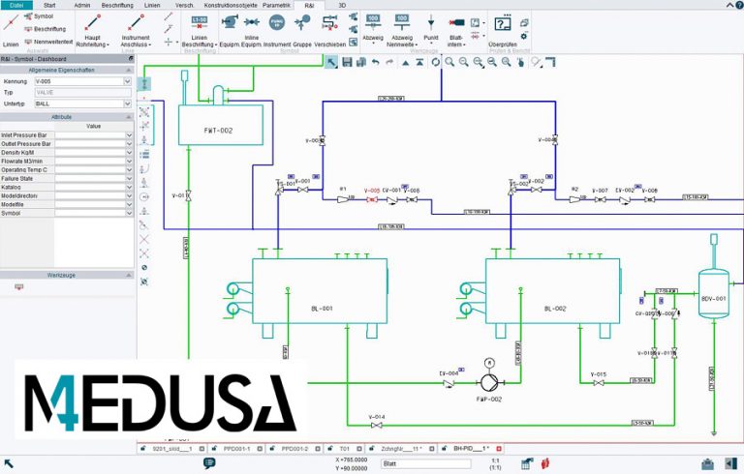The height and width of the screenshot is (474, 744).
Task: Switch to the PPD001-1 sheet tab
Action: (236, 449)
